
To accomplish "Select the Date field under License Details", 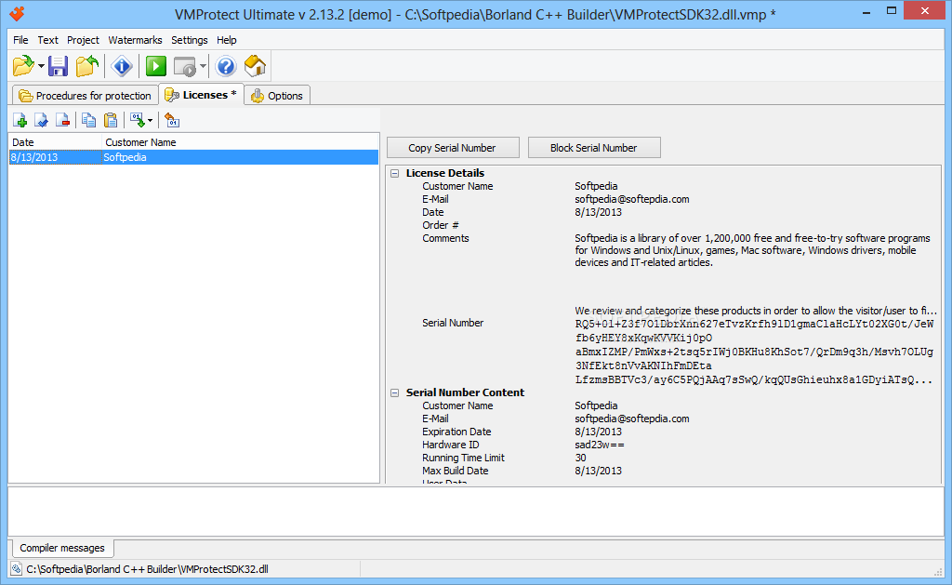I will tap(433, 212).
